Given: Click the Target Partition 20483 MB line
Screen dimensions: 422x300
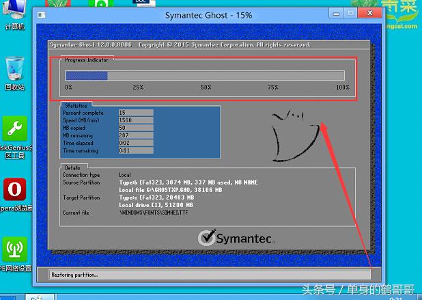Looking at the screenshot, I should pos(156,197).
